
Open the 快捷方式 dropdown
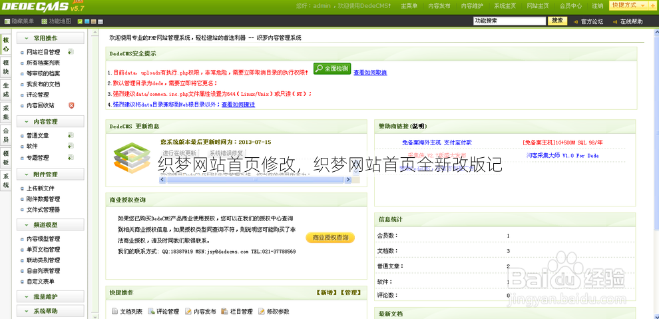tap(629, 5)
